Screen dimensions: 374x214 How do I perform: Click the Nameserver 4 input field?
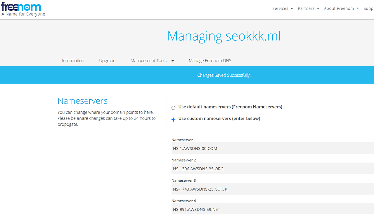coord(273,209)
